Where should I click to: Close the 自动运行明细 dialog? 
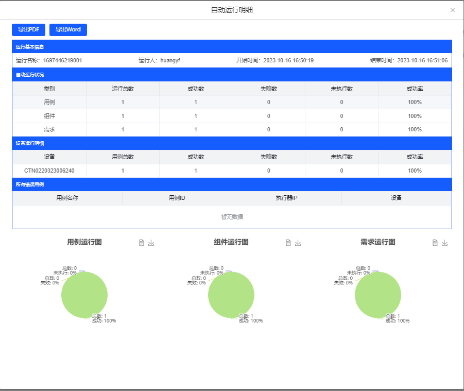[x=452, y=10]
